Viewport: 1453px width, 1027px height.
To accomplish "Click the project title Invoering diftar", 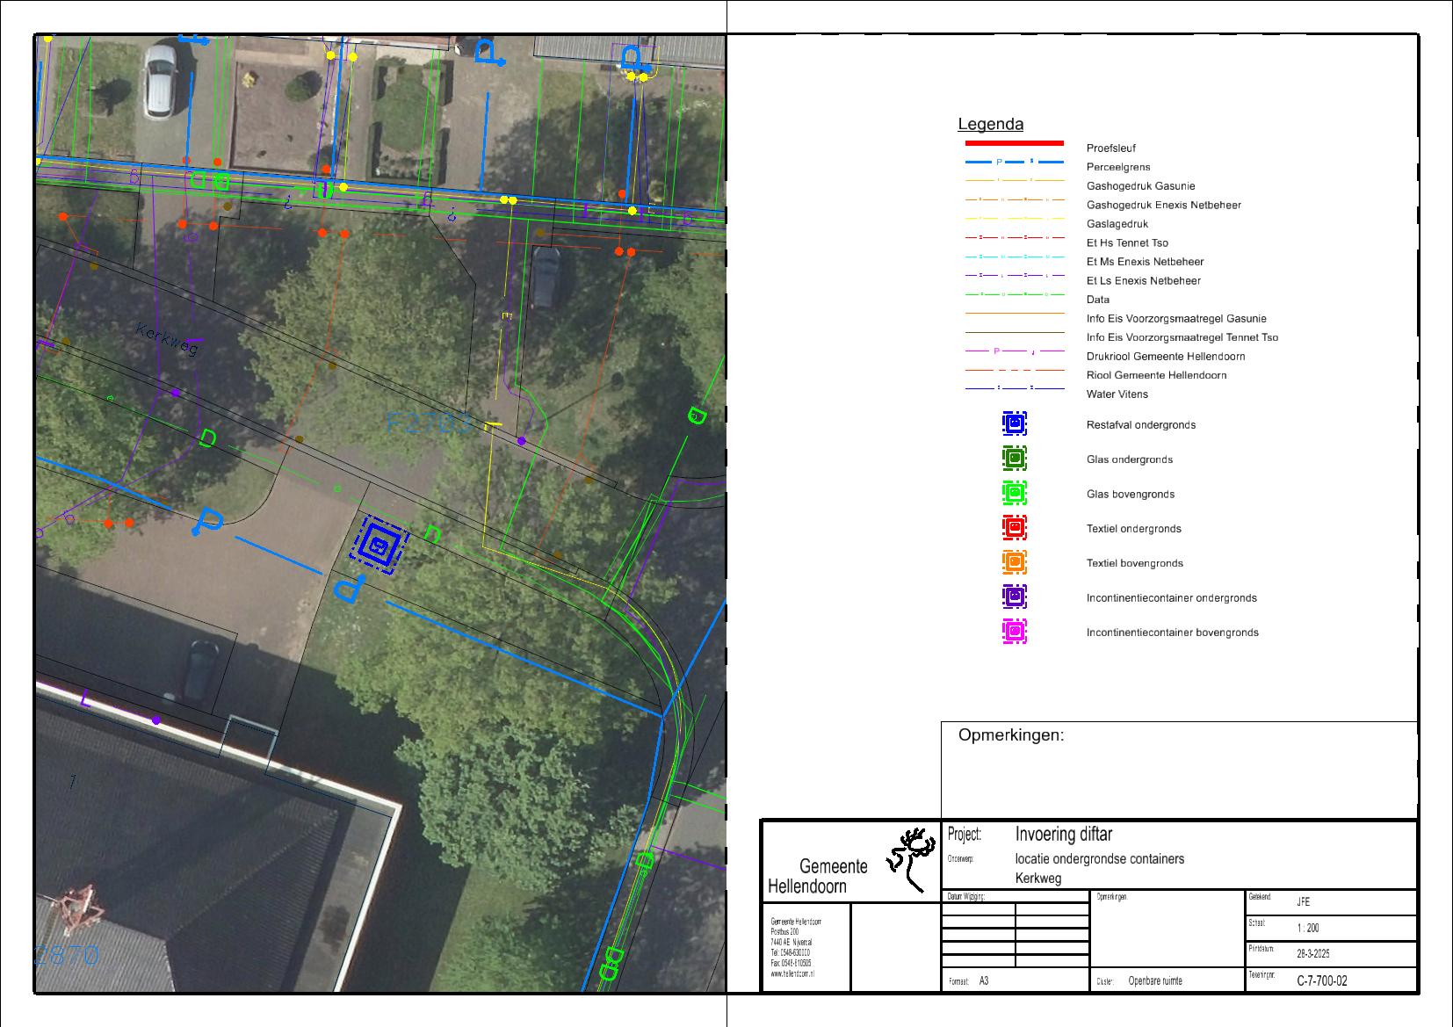I will [1063, 834].
